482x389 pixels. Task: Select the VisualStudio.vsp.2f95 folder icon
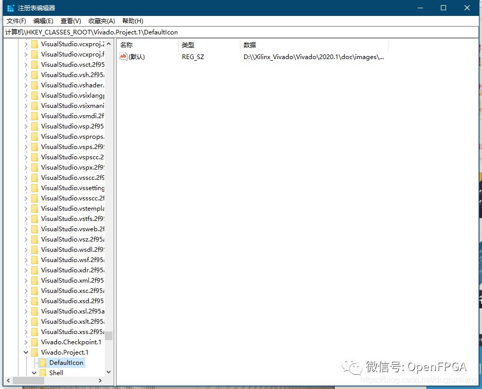pyautogui.click(x=35, y=126)
